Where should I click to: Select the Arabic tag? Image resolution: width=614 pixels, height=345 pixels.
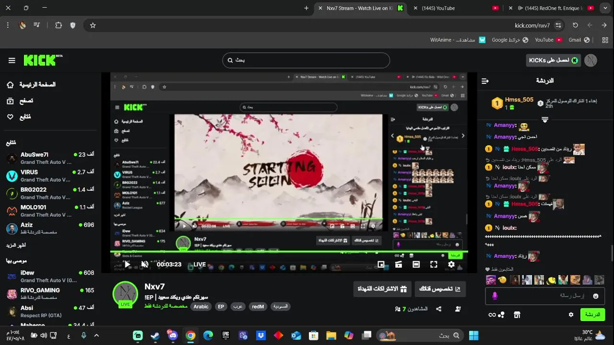click(x=201, y=307)
